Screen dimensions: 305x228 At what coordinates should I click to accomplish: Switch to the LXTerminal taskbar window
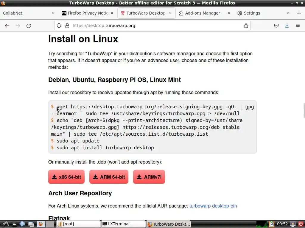pyautogui.click(x=123, y=224)
